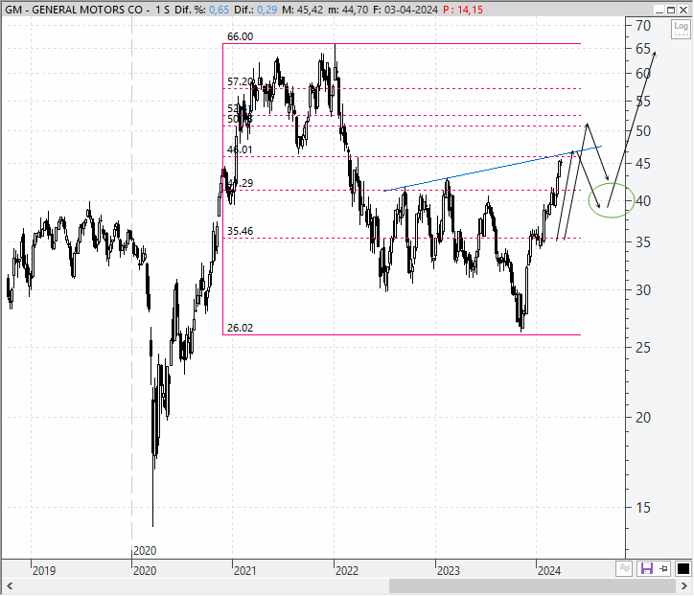Click the purple floppy-disk save icon
The width and height of the screenshot is (694, 596).
point(647,568)
